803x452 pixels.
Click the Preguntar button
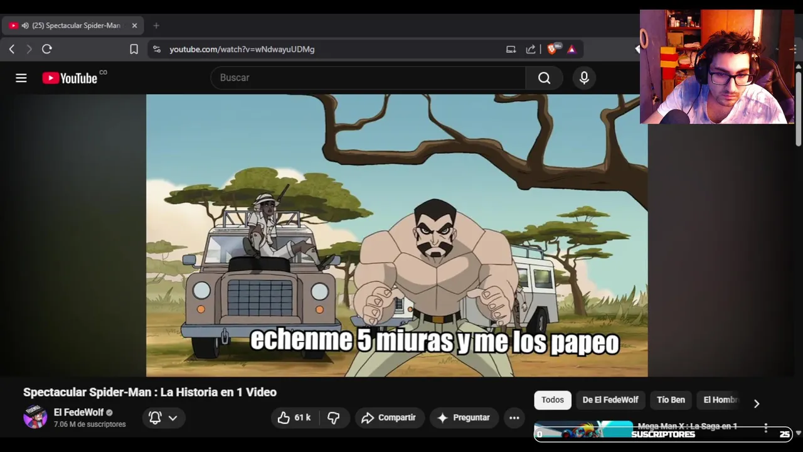[464, 417]
